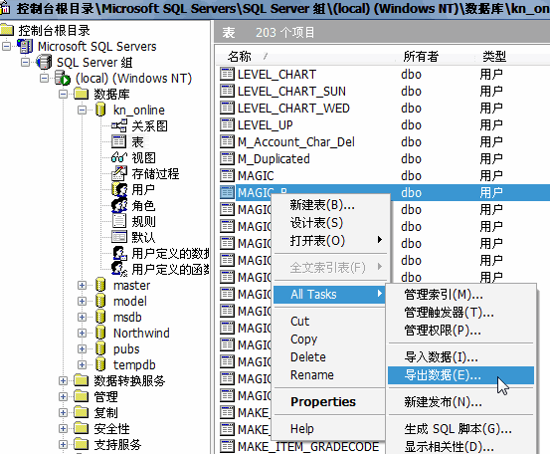This screenshot has width=550, height=454.
Task: Expand the 数据转换服务 folder node
Action: (63, 380)
